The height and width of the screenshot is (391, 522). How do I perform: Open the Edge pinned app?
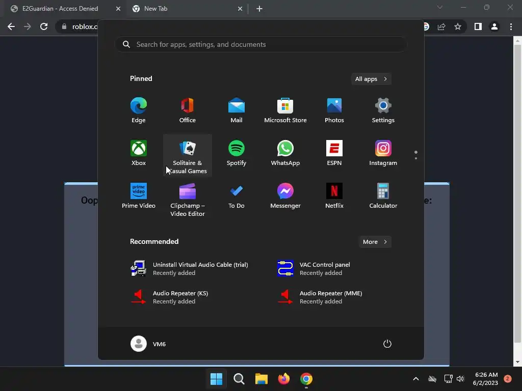tap(139, 110)
